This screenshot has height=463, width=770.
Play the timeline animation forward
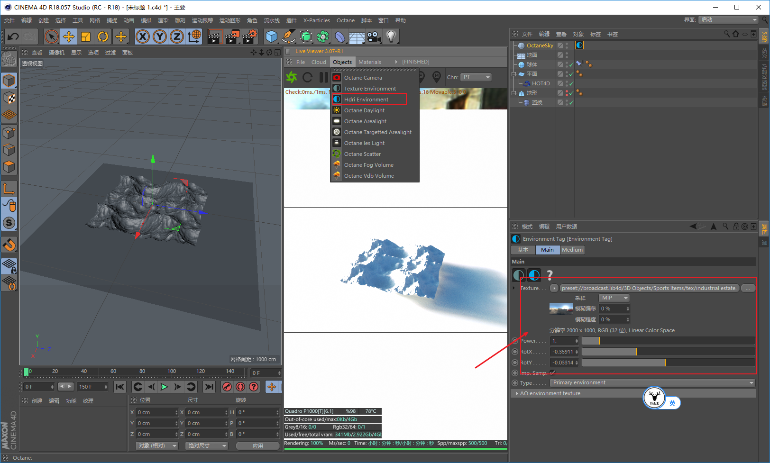click(x=164, y=387)
